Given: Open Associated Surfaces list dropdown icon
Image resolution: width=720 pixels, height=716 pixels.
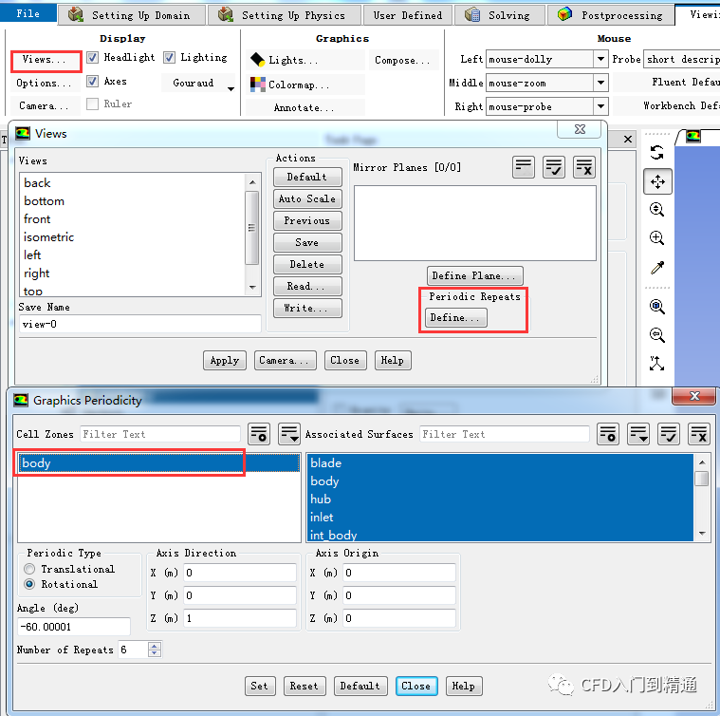Looking at the screenshot, I should point(638,434).
